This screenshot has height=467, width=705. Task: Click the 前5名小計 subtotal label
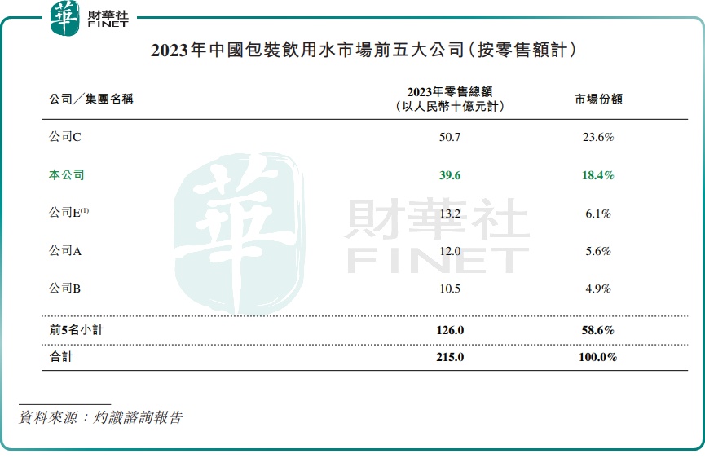pos(76,330)
